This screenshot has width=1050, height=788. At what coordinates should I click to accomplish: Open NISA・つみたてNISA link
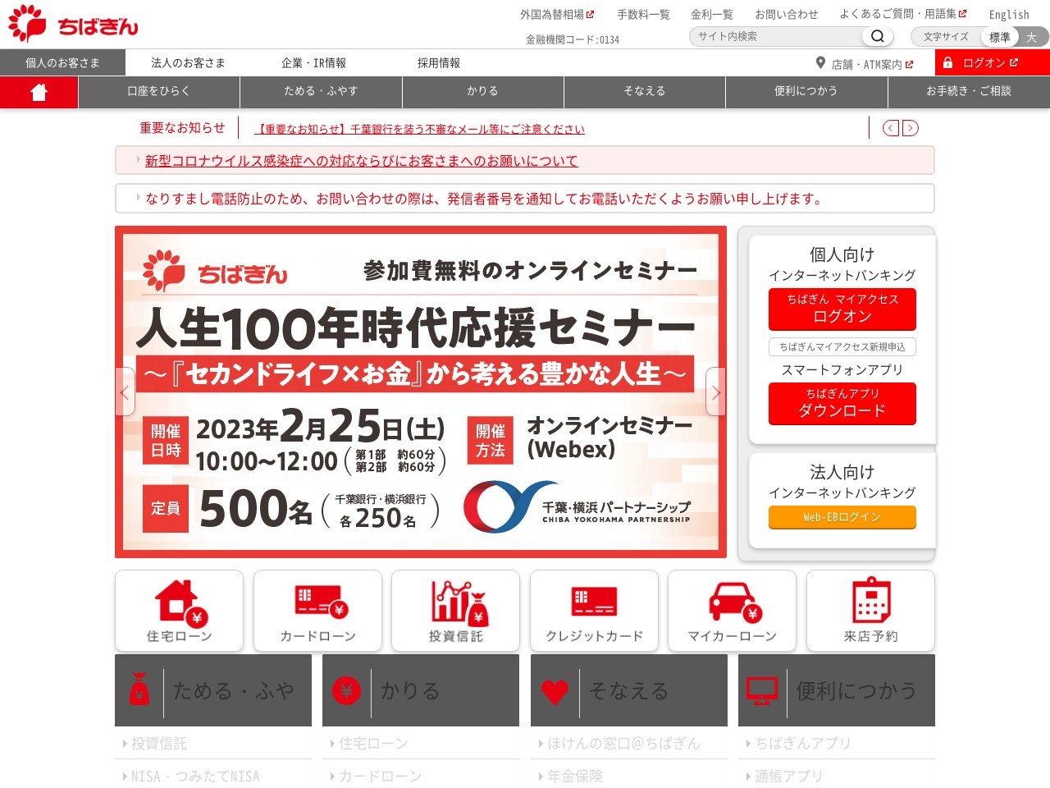point(195,777)
